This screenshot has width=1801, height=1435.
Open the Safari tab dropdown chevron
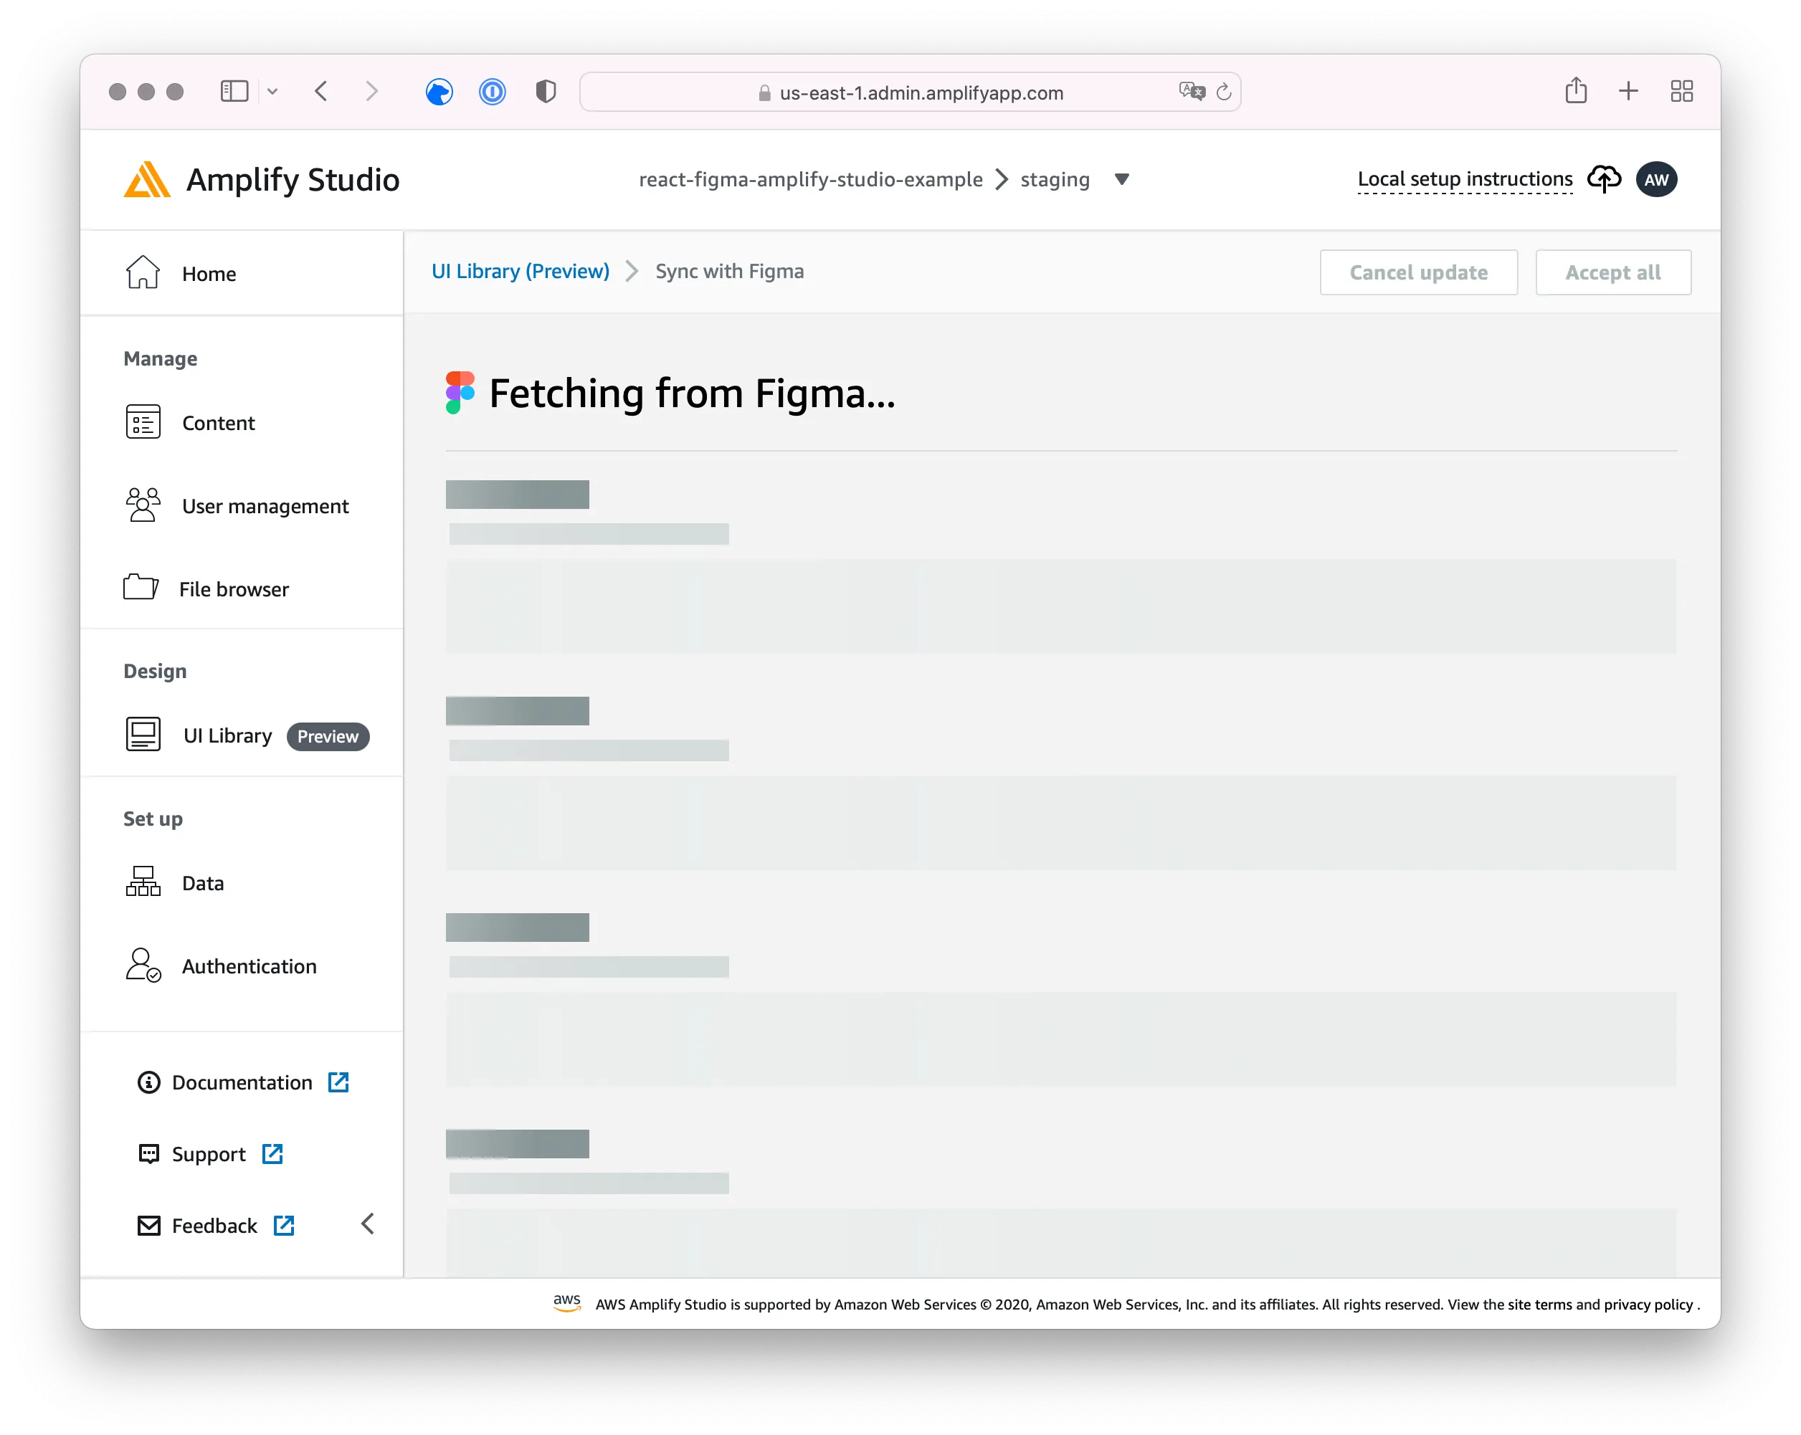(x=272, y=92)
